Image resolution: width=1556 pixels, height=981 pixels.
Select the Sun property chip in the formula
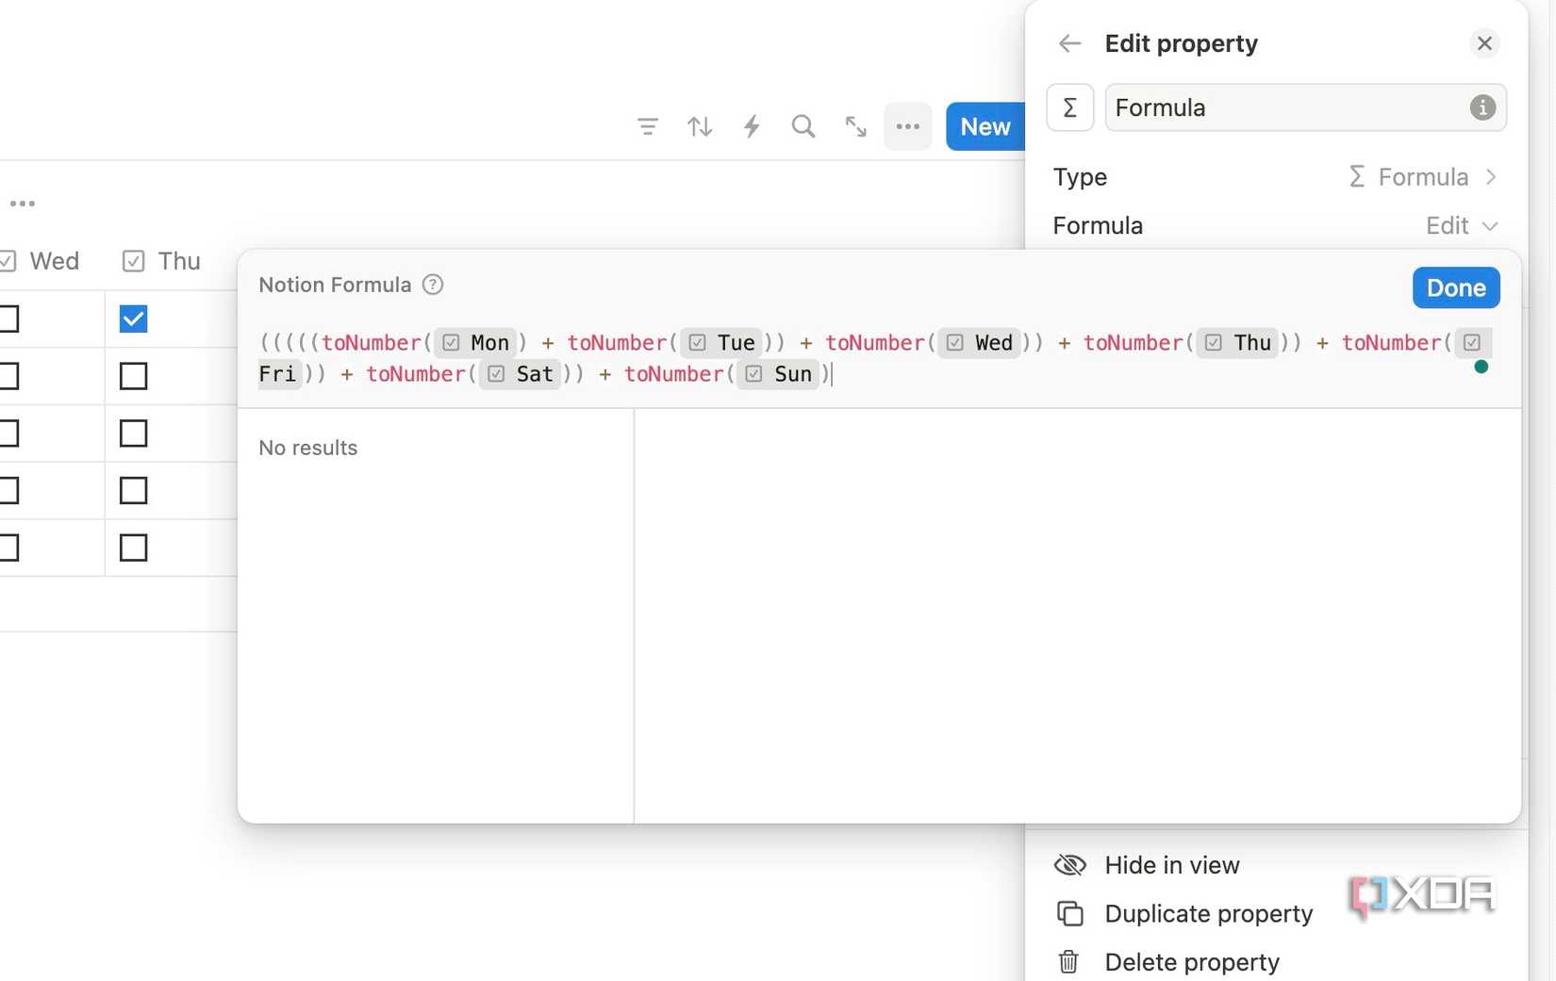[779, 374]
